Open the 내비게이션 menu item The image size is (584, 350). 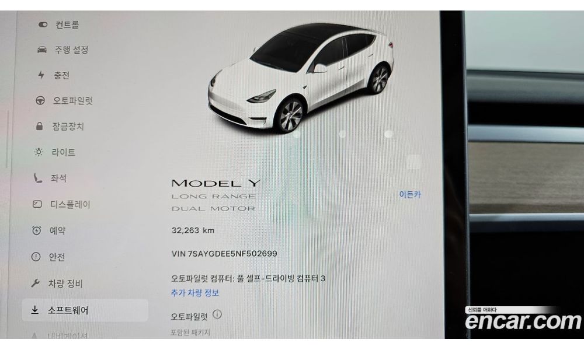pyautogui.click(x=67, y=335)
